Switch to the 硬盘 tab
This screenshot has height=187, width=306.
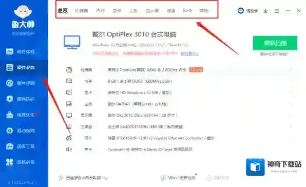[171, 11]
